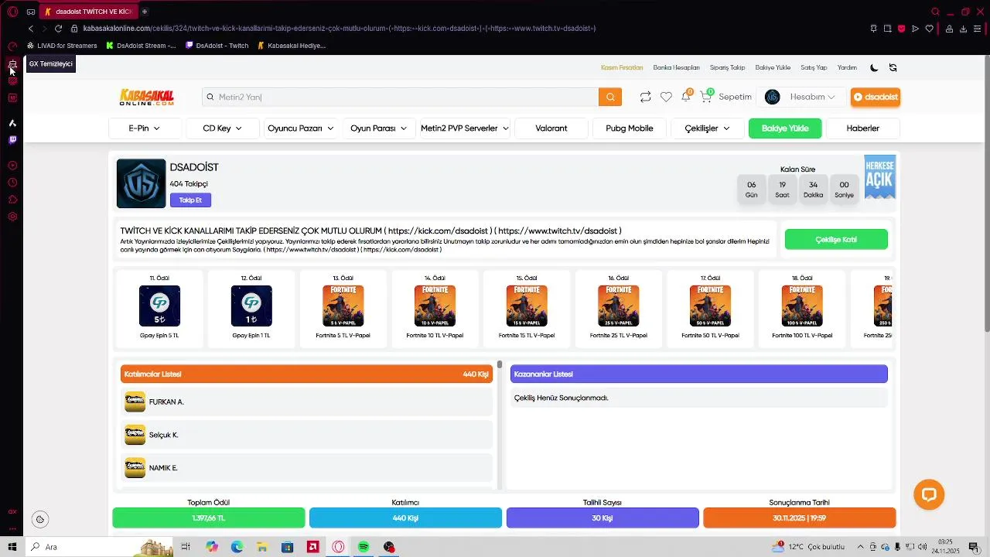This screenshot has height=557, width=990.
Task: Click the heart bookmark icon in address bar
Action: point(930,29)
